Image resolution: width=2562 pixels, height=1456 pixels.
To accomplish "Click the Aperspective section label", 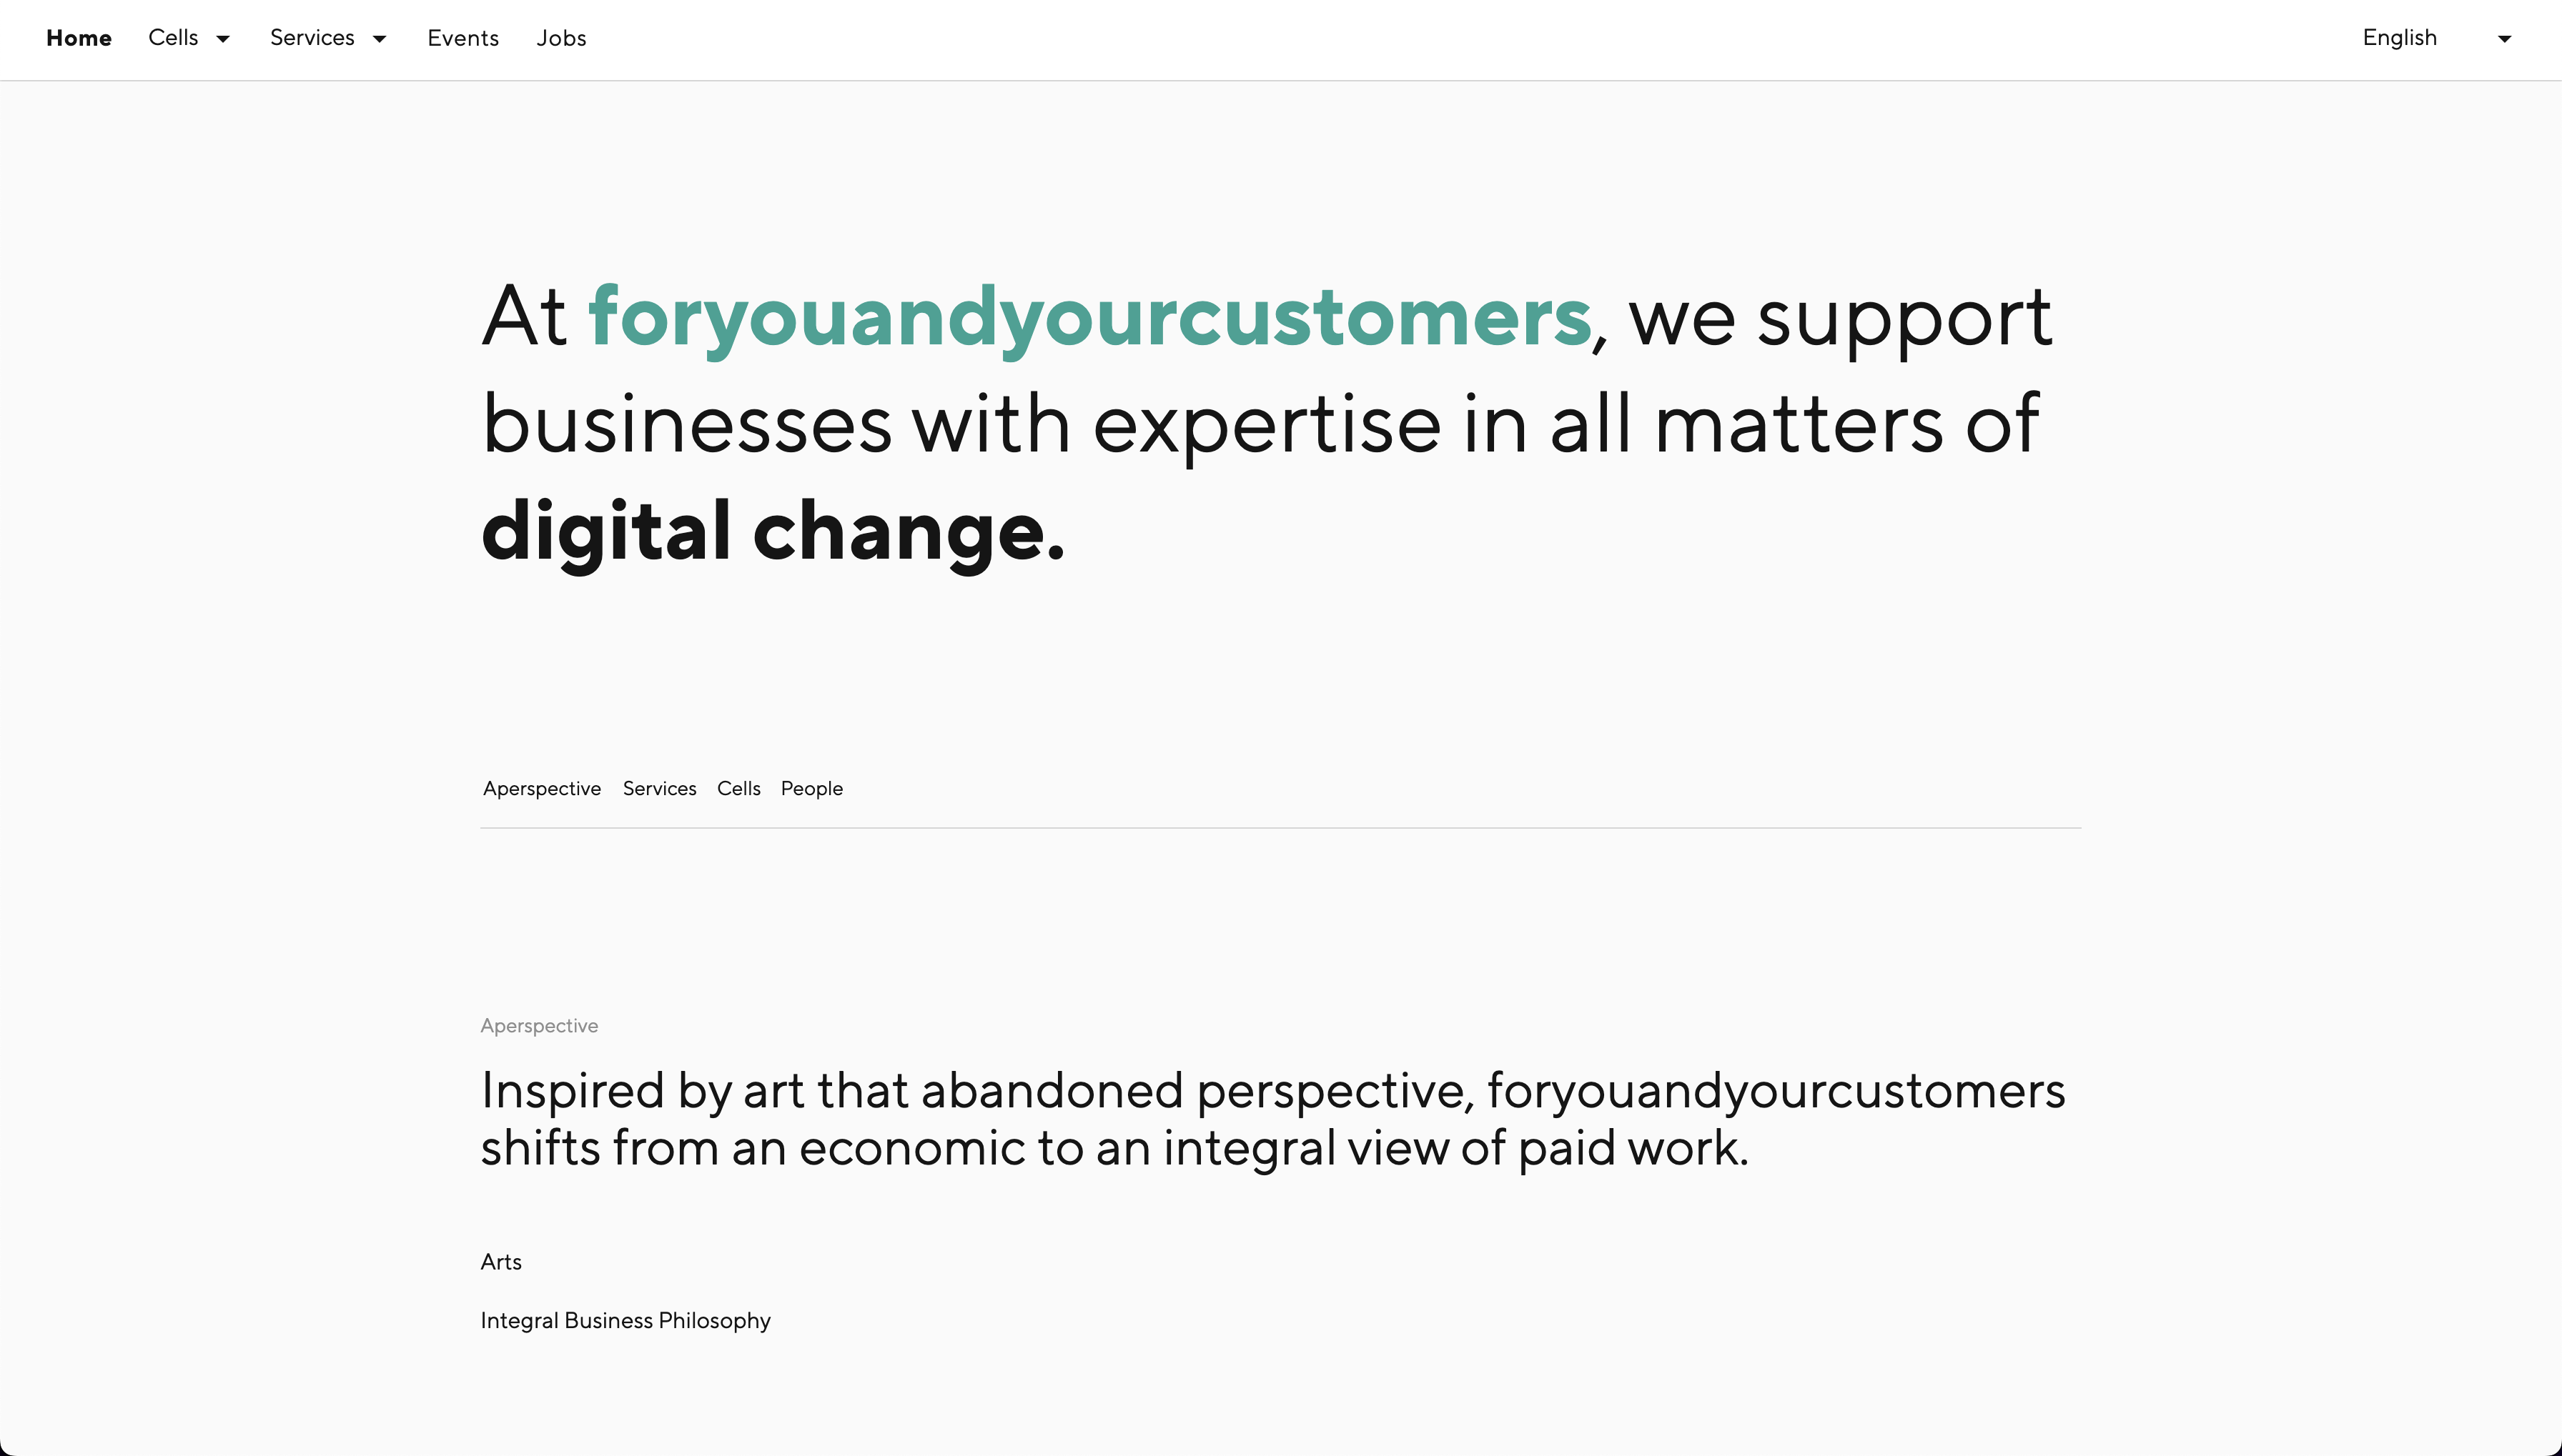I will [x=539, y=1025].
